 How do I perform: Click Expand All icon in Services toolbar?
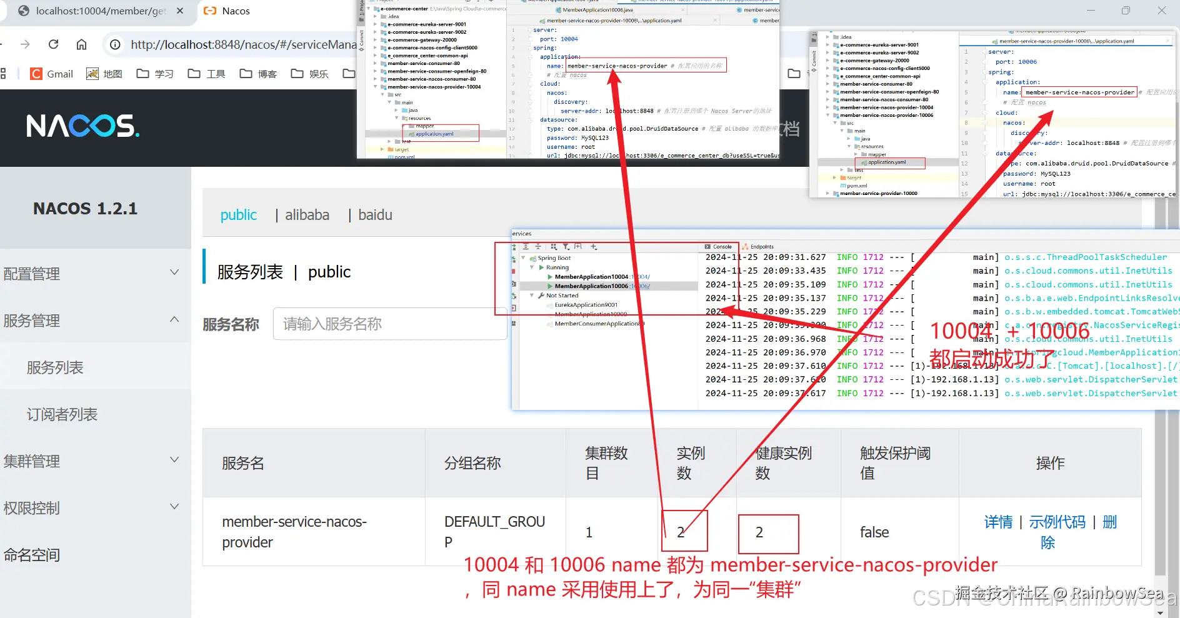526,247
